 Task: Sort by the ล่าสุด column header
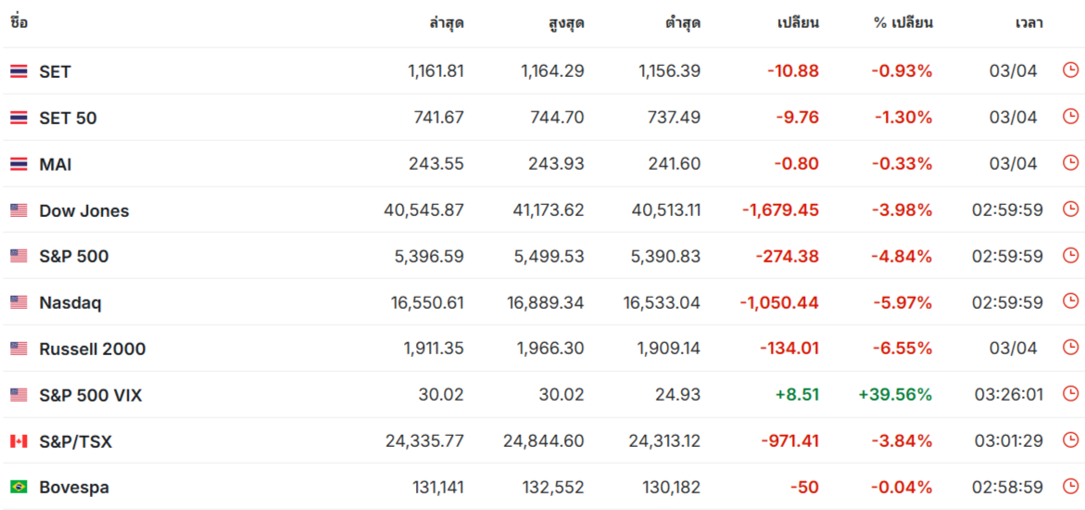(447, 23)
